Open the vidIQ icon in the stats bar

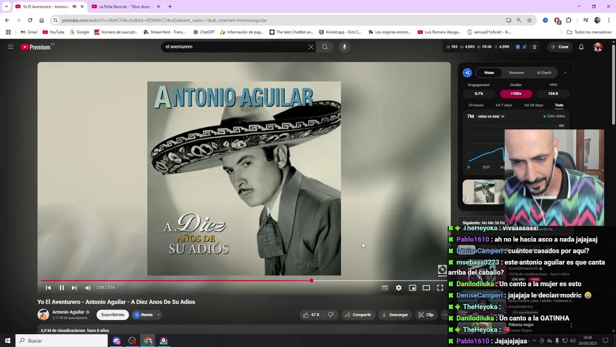pos(518,47)
